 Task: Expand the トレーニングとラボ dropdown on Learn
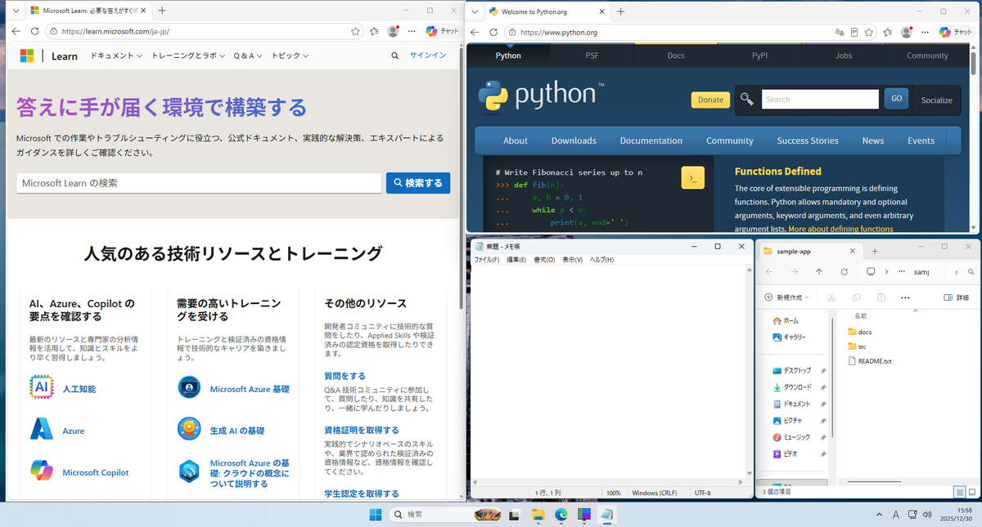point(188,56)
